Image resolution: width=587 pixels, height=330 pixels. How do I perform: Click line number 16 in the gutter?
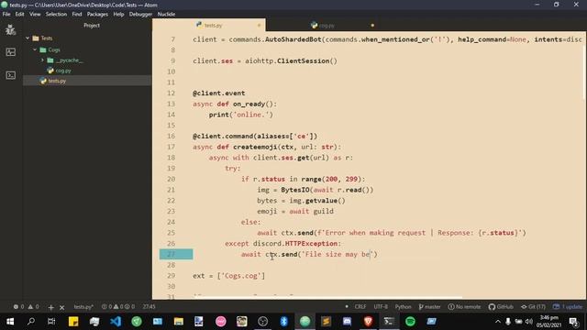(x=172, y=137)
